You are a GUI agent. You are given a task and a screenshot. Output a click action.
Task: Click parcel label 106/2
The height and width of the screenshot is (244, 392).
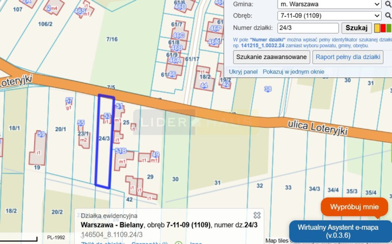45,24
